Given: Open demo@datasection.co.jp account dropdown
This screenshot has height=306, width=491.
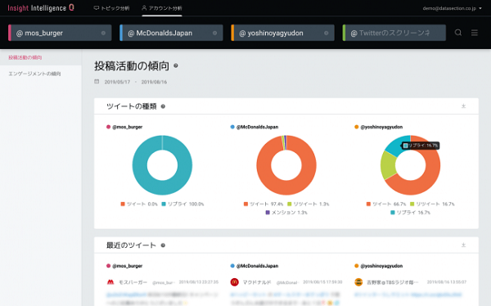Looking at the screenshot, I should [x=453, y=8].
